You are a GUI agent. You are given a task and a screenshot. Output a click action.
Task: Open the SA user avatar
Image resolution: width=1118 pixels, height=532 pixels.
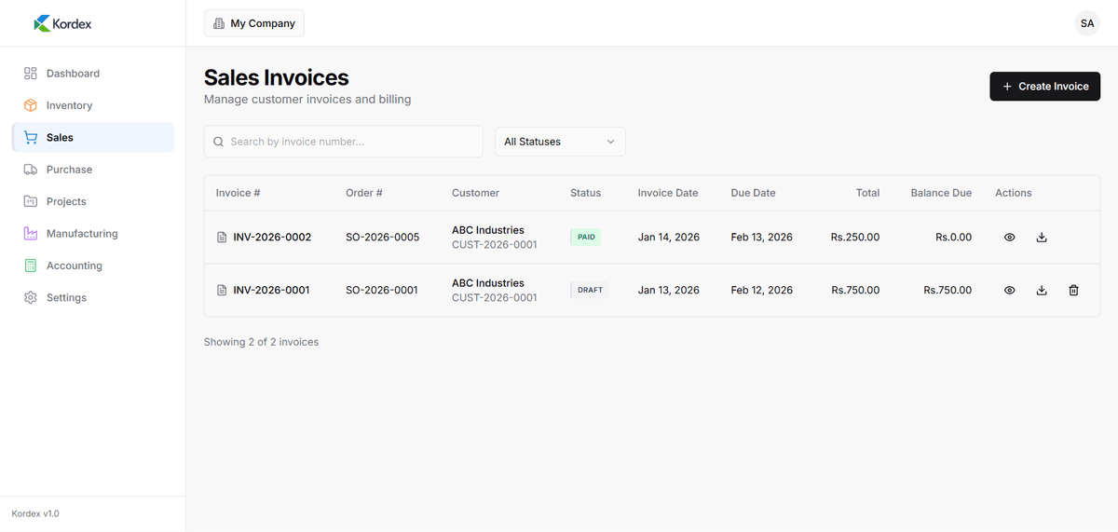pos(1087,23)
